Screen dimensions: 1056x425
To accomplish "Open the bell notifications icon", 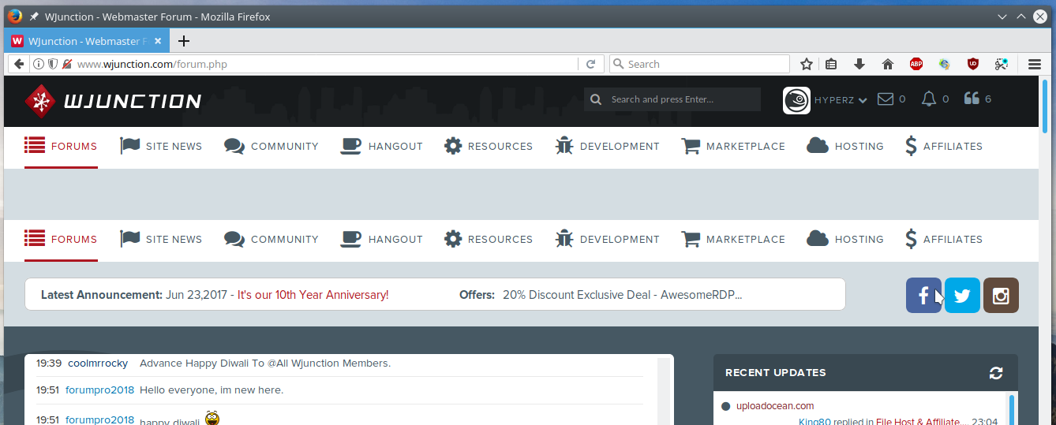I will 929,99.
